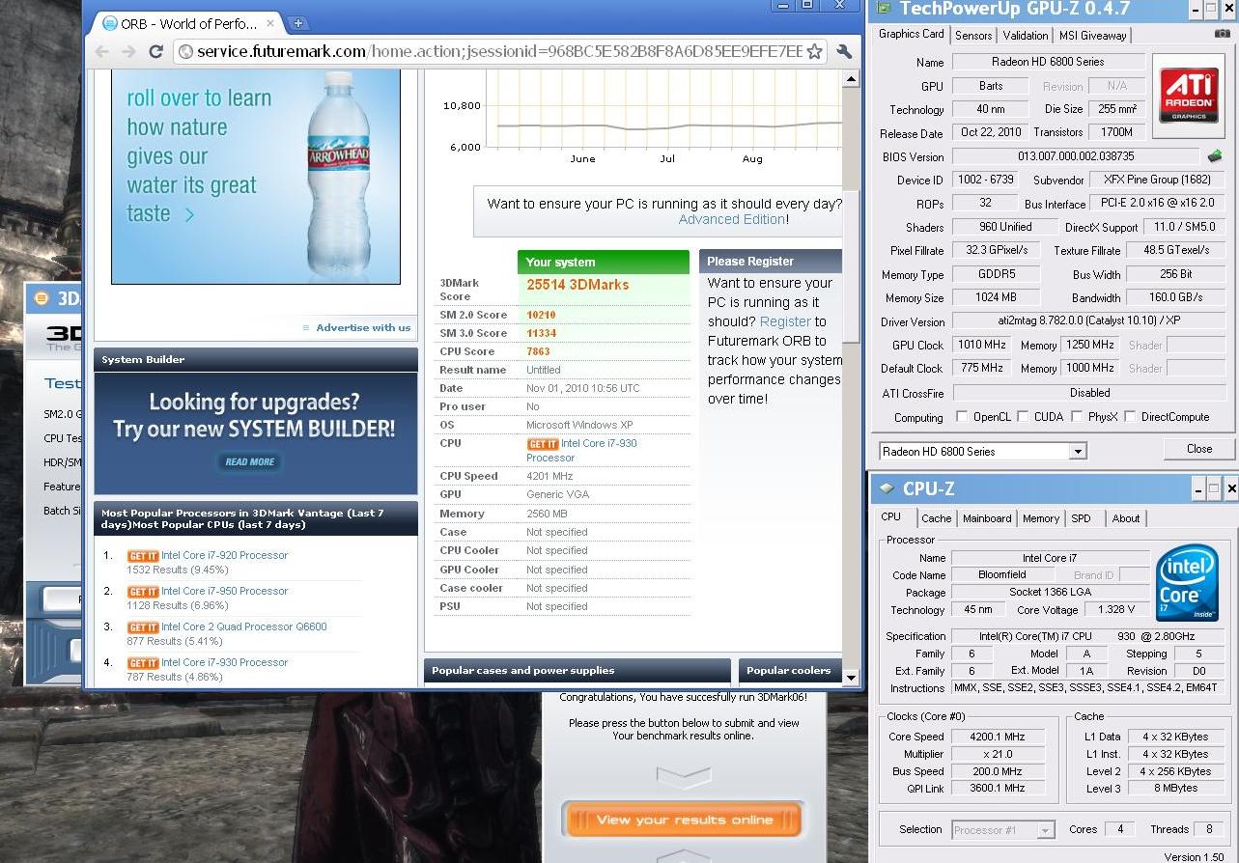Click the Core Voltage value 1.328 V
This screenshot has width=1239, height=863.
[1118, 610]
